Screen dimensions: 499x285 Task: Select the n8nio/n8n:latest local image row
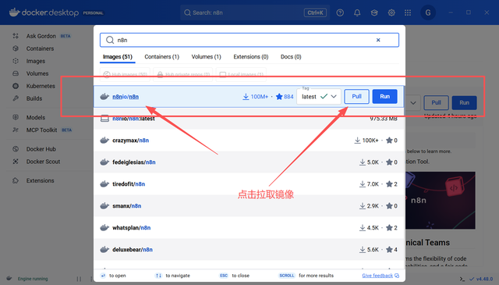pos(249,119)
